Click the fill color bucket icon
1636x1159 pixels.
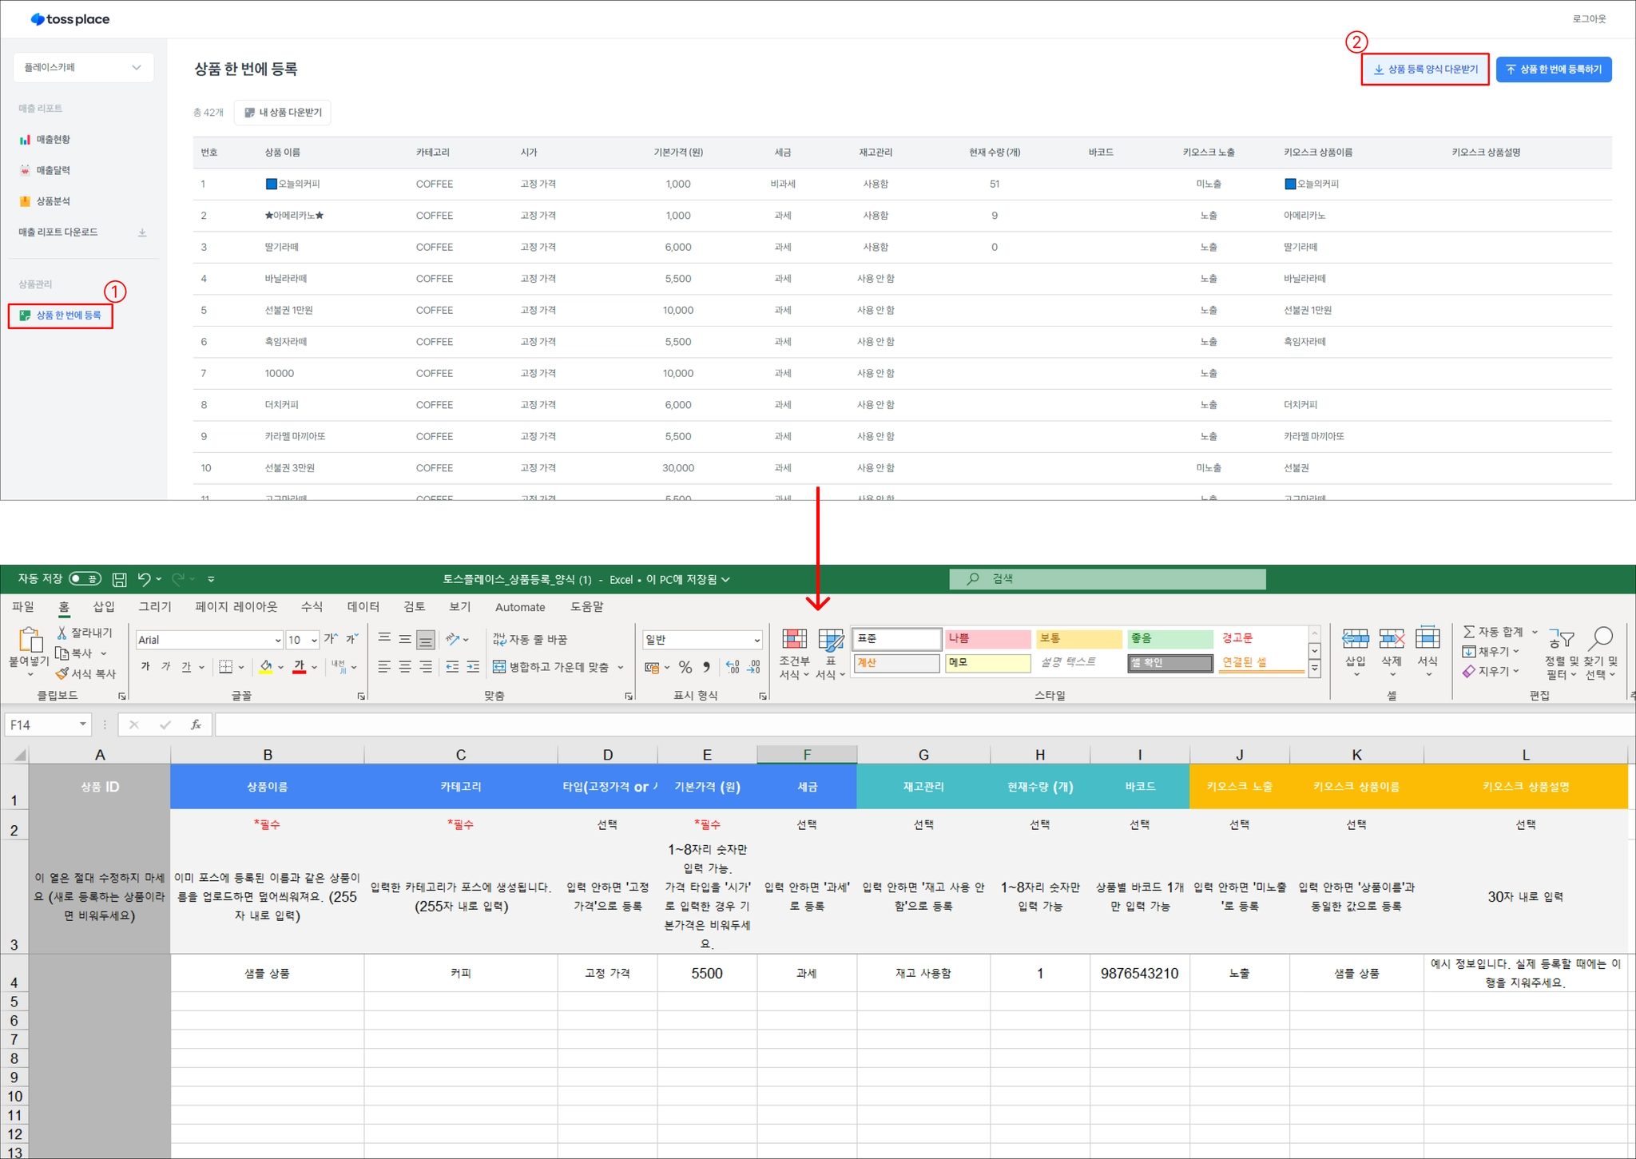(x=266, y=666)
